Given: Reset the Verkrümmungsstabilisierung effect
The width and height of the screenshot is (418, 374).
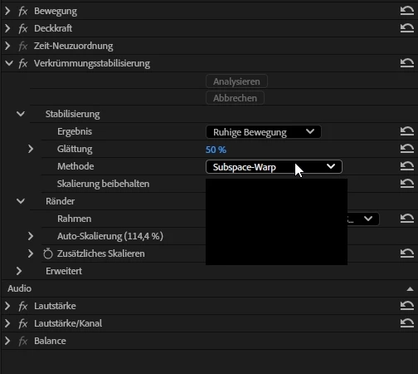Looking at the screenshot, I should pos(407,63).
